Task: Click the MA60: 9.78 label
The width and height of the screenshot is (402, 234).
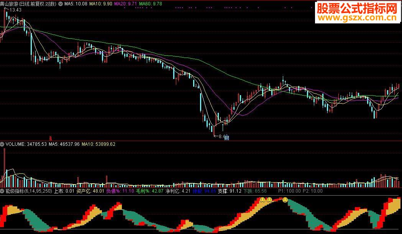Action: click(x=151, y=4)
